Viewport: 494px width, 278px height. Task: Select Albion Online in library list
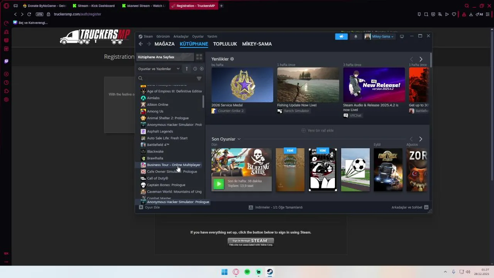pyautogui.click(x=157, y=105)
